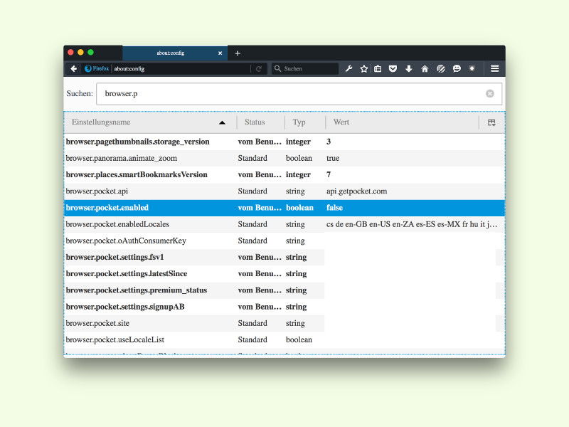The image size is (569, 427).
Task: Click the search magnifier icon in toolbar
Action: pos(277,68)
